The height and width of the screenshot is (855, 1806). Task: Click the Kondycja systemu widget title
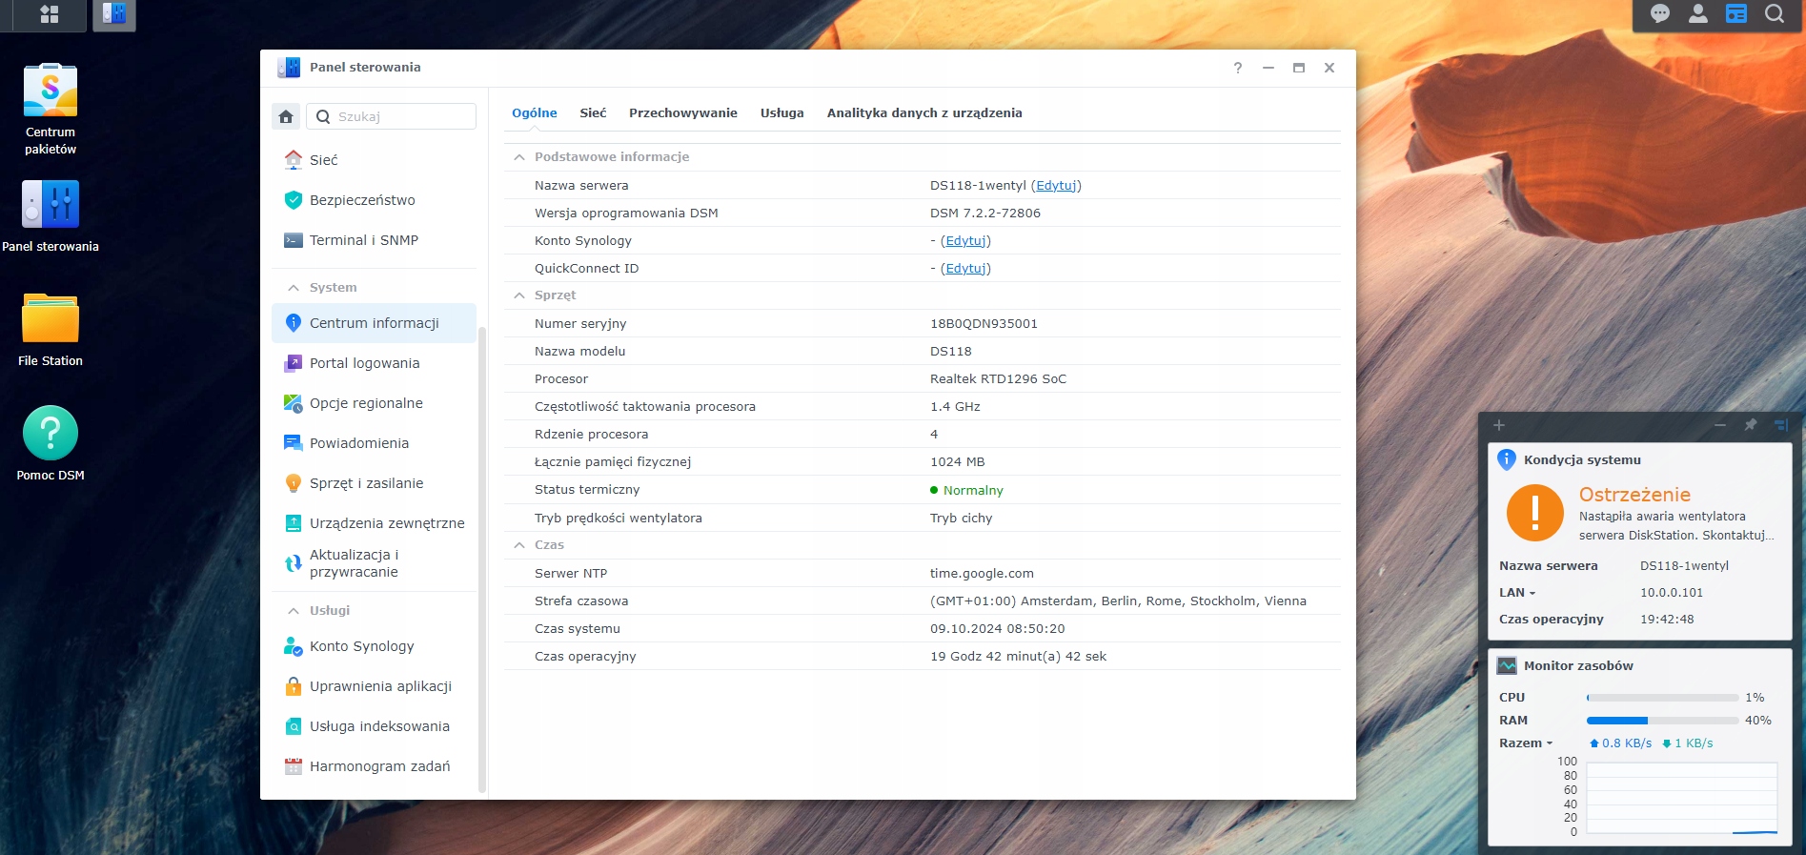point(1582,460)
